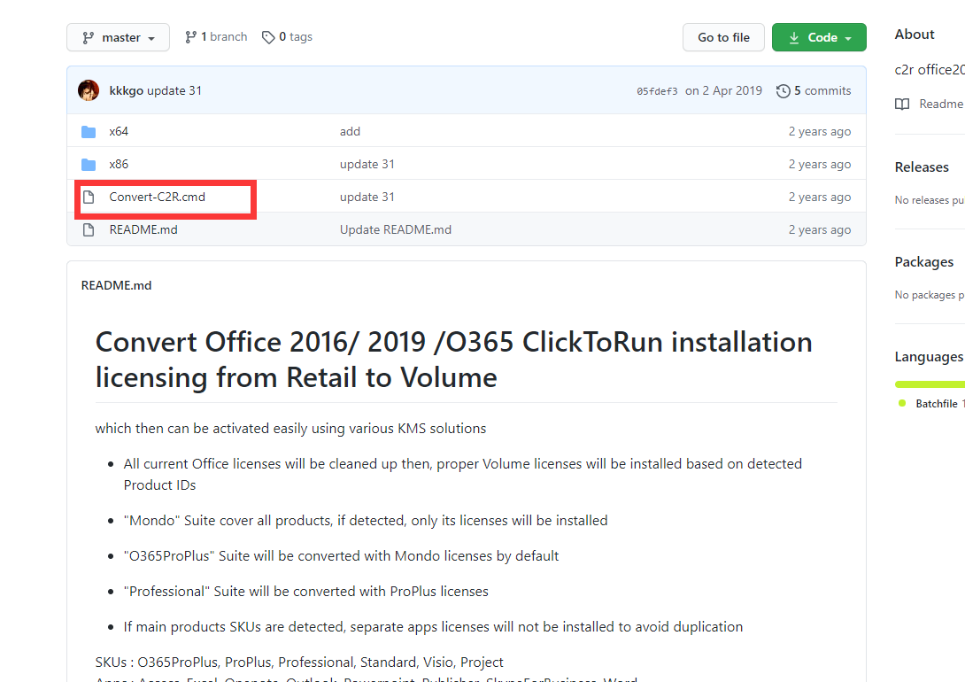Open the x86 folder
965x682 pixels.
pyautogui.click(x=119, y=164)
